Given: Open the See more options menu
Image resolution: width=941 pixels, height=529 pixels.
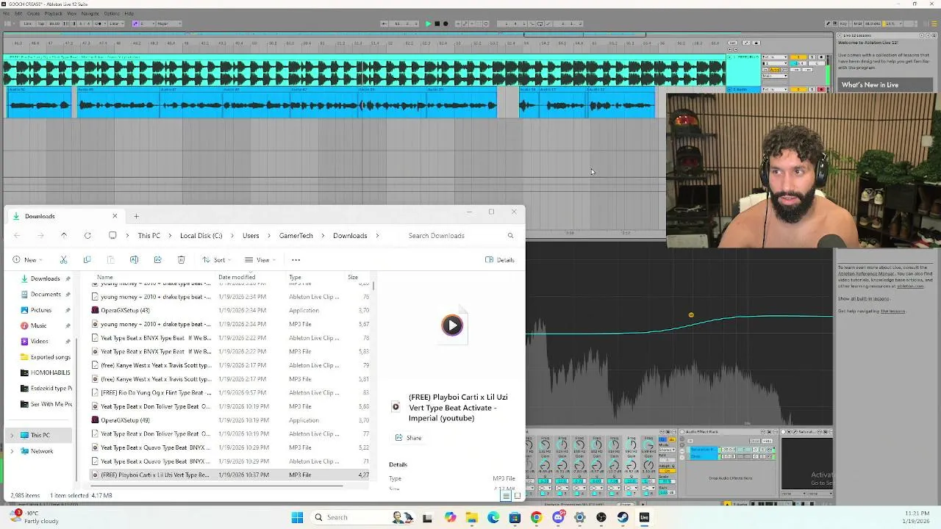Looking at the screenshot, I should [x=296, y=259].
